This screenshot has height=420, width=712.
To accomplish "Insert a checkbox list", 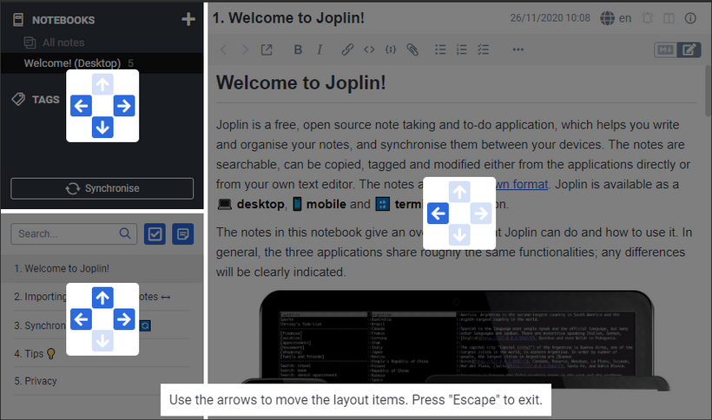I will pyautogui.click(x=483, y=49).
